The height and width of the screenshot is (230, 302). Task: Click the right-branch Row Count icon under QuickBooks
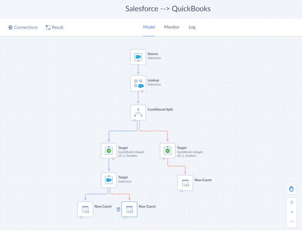(x=185, y=183)
